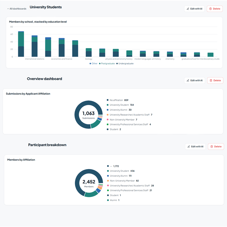Toggle the Postgraduate series in the legend

(107, 64)
